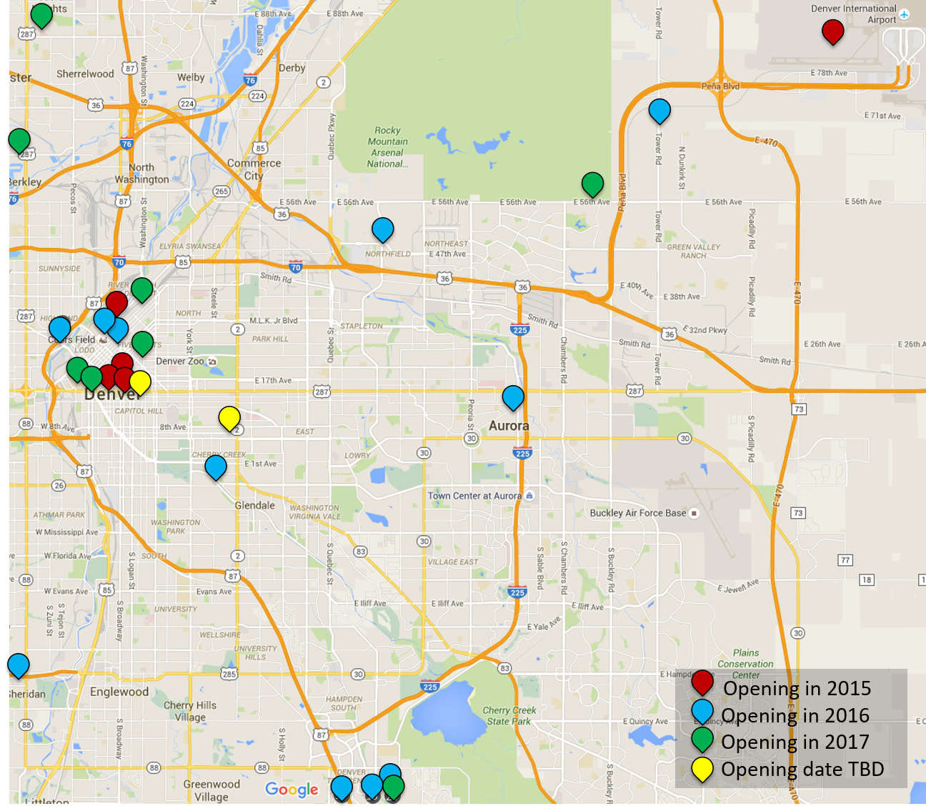This screenshot has width=926, height=811.
Task: Select the green pin near Berkeley
Action: tap(19, 139)
